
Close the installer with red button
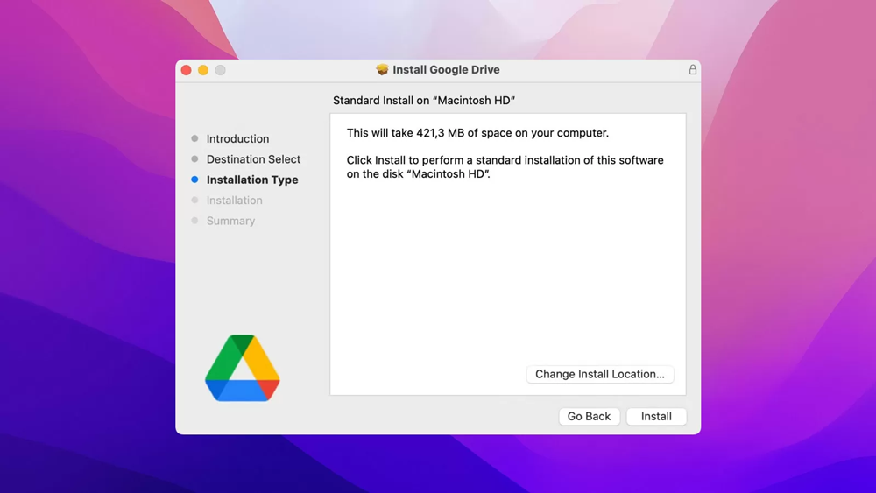tap(186, 70)
